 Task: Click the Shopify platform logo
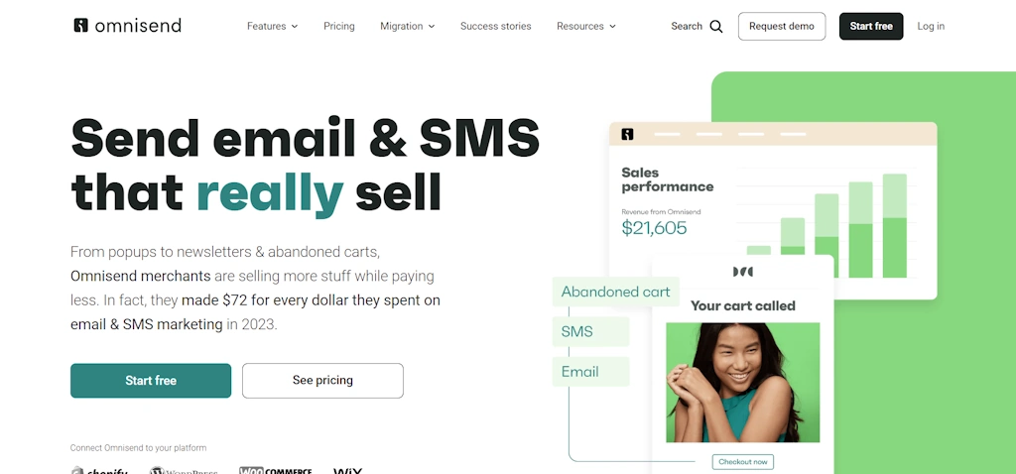99,471
